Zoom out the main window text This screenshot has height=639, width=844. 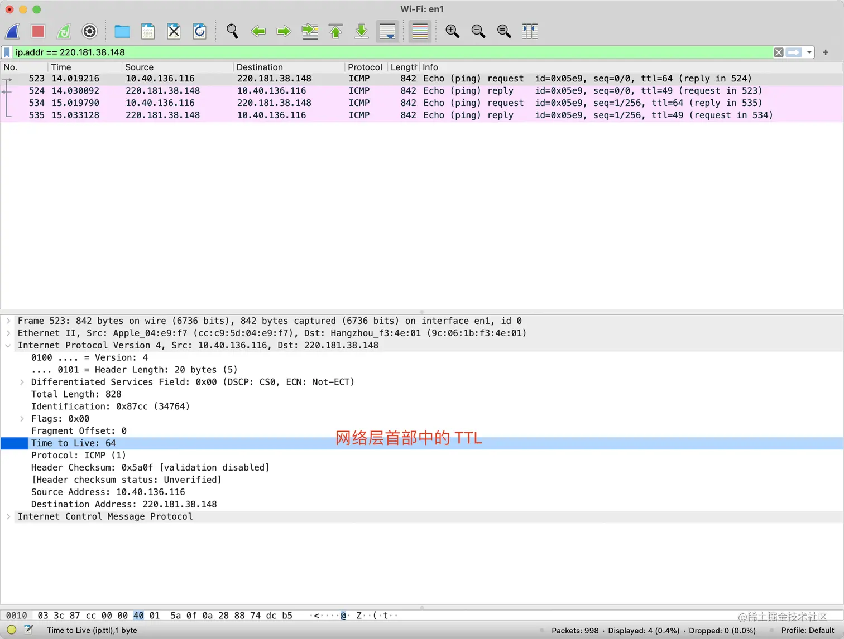pyautogui.click(x=478, y=31)
